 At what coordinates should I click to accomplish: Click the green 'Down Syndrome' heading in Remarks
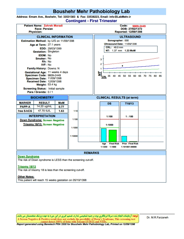point(28,156)
